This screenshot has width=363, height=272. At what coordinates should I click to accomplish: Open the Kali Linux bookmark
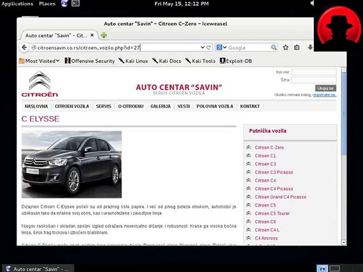tap(133, 61)
